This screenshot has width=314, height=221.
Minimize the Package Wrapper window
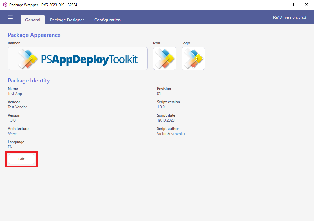(x=278, y=5)
